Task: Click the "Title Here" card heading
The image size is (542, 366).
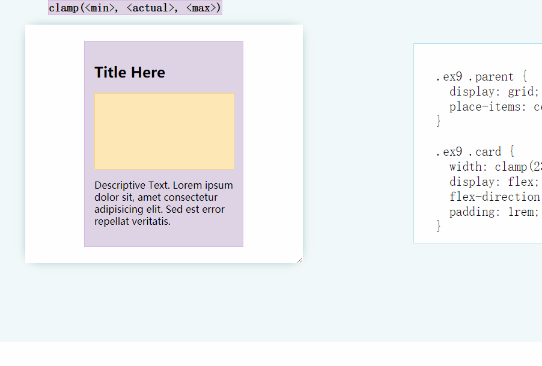Action: pyautogui.click(x=130, y=73)
